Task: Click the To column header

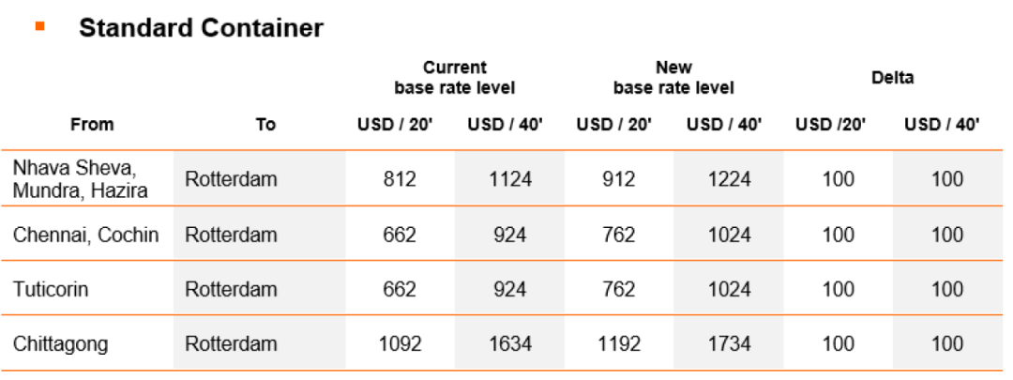Action: point(265,124)
